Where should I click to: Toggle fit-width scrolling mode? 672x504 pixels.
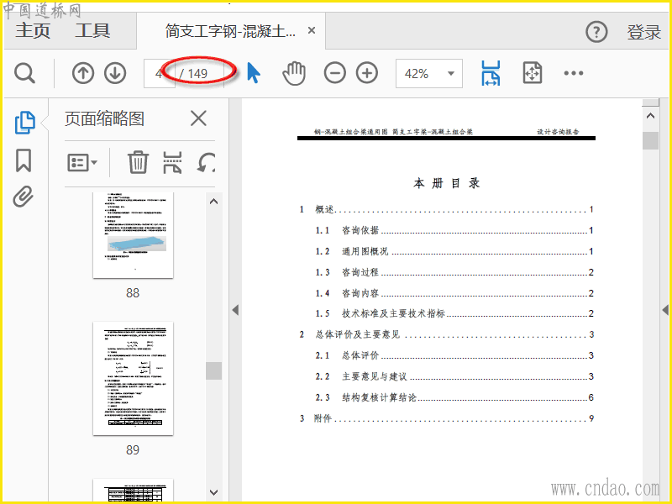(491, 73)
